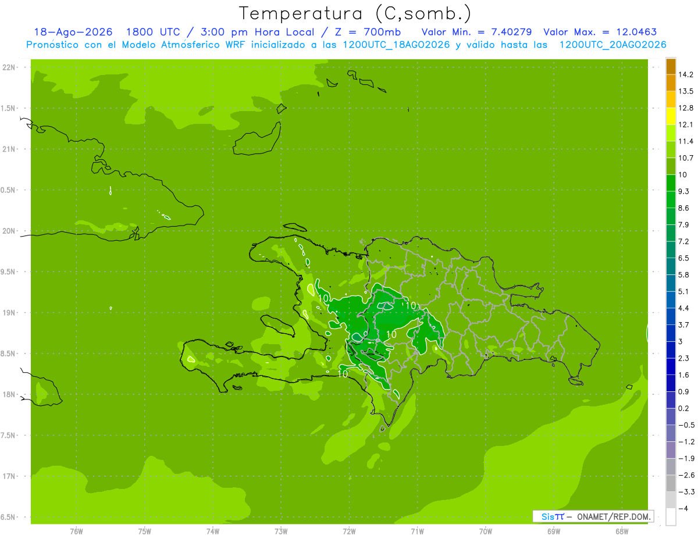The image size is (698, 539).
Task: Select the 68W longitude label
Action: [x=622, y=531]
